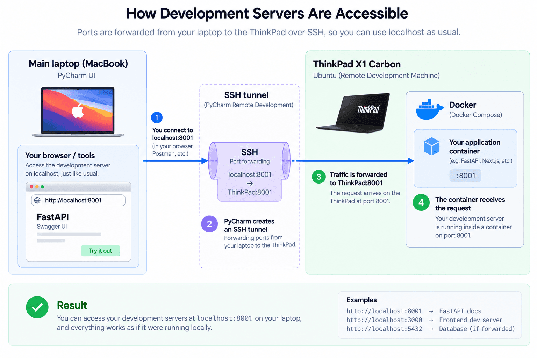The height and width of the screenshot is (358, 537).
Task: Click the 'Main laptop (MacBook)' heading
Action: (78, 64)
